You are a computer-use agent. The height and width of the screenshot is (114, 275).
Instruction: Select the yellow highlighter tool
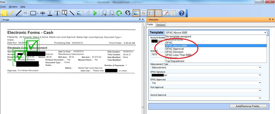point(11,13)
